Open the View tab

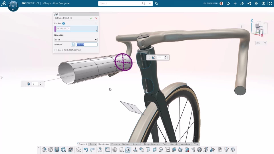[x=196, y=144]
